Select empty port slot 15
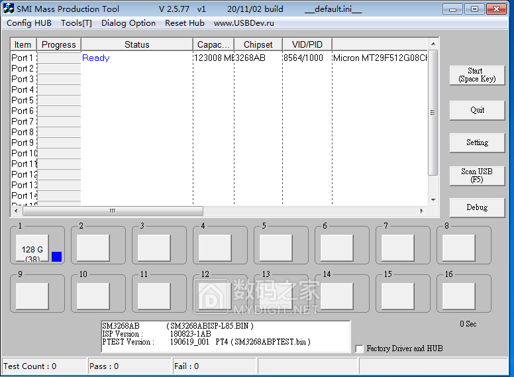 (x=398, y=296)
